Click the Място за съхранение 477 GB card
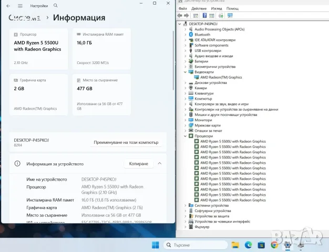This screenshot has width=329, height=252. [x=101, y=94]
